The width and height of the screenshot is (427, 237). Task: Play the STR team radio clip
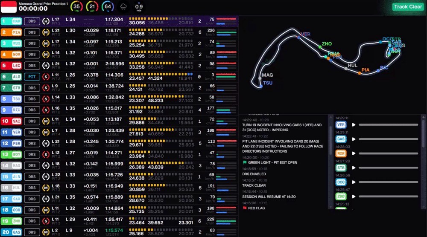[354, 168]
